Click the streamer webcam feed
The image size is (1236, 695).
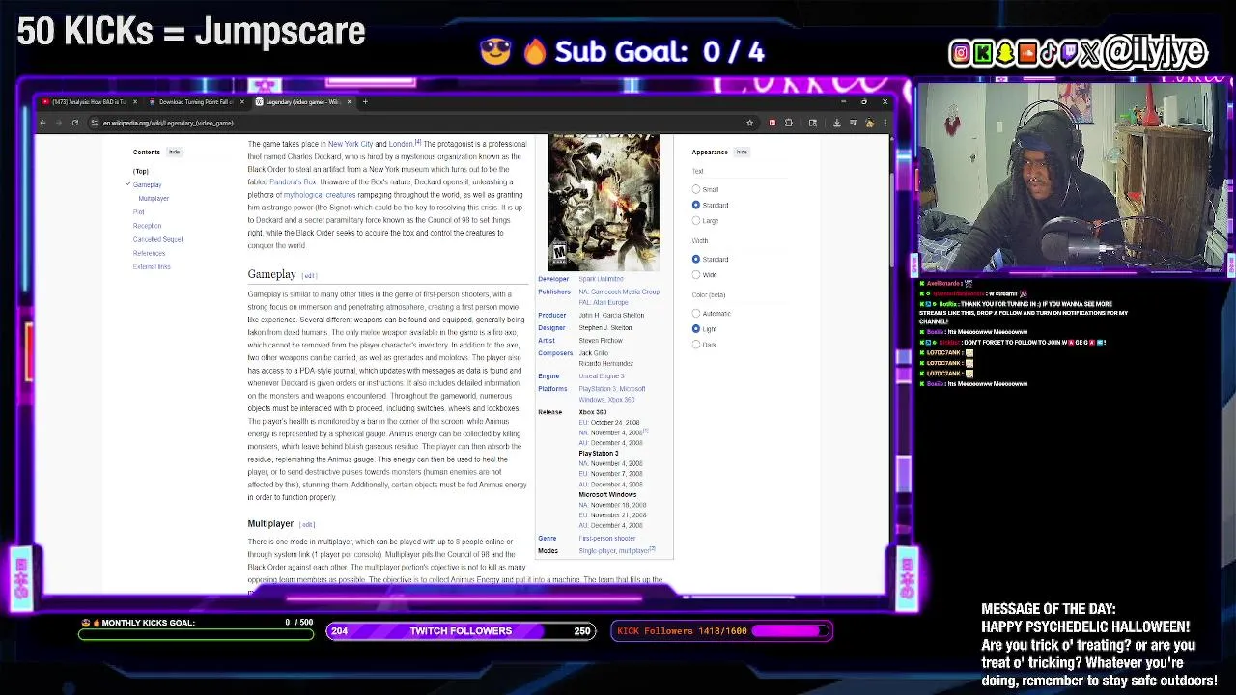click(x=1072, y=179)
